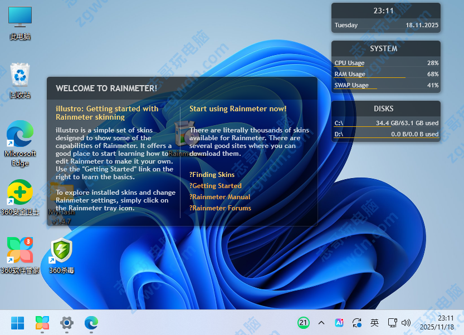Open the volume speaker tray icon
The height and width of the screenshot is (335, 464).
406,322
